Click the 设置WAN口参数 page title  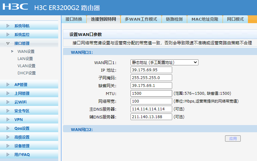tap(85, 34)
